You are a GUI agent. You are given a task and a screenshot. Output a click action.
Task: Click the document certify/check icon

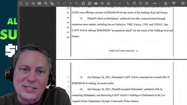tap(52, 3)
